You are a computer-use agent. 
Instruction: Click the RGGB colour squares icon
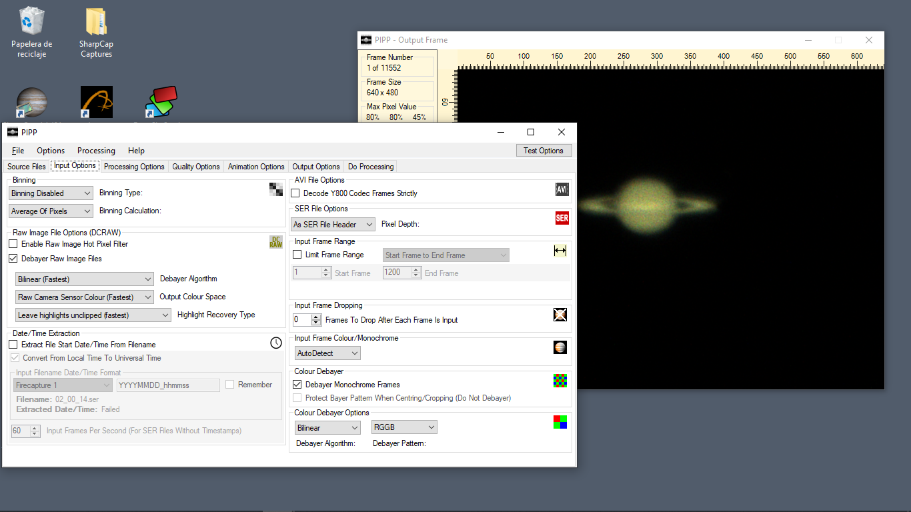560,422
